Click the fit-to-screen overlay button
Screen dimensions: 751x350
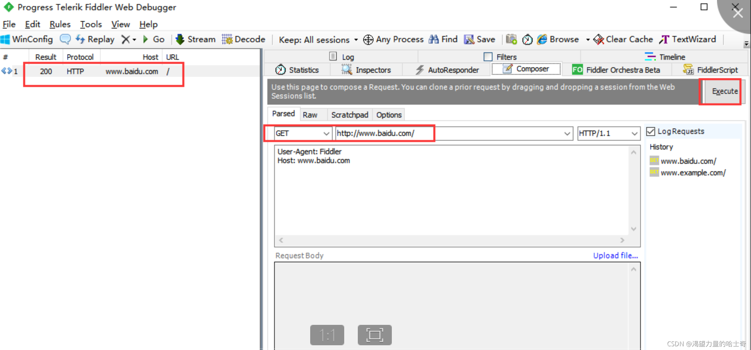tap(374, 335)
